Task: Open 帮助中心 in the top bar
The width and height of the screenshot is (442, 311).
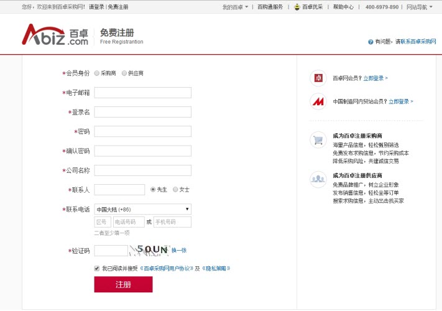Action: (343, 7)
